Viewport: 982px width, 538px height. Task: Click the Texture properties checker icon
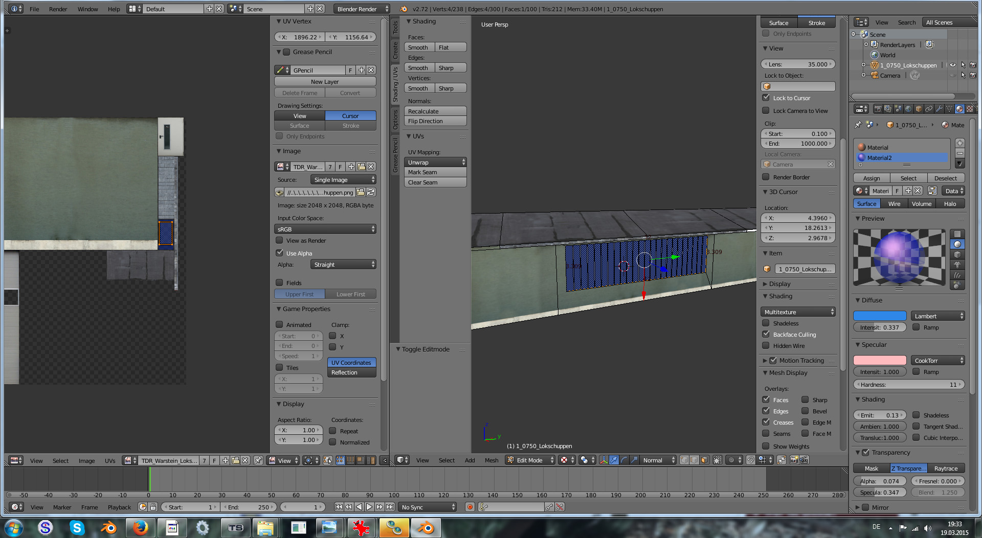(x=969, y=109)
